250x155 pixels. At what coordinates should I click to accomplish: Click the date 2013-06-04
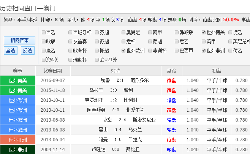click(x=53, y=140)
